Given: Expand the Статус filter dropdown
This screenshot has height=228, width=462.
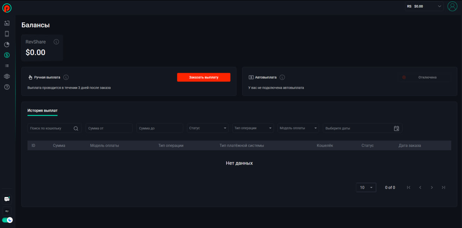Looking at the screenshot, I should coord(208,128).
